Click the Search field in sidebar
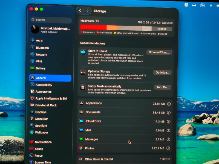Image resolution: width=219 pixels, height=164 pixels. [x=51, y=20]
